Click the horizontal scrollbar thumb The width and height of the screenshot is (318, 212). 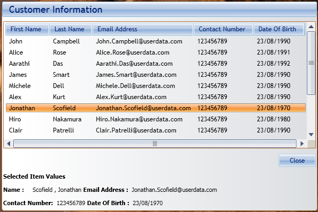coord(155,144)
